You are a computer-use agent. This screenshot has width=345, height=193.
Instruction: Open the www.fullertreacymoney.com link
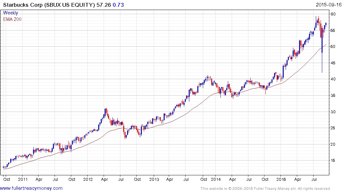pyautogui.click(x=31, y=188)
